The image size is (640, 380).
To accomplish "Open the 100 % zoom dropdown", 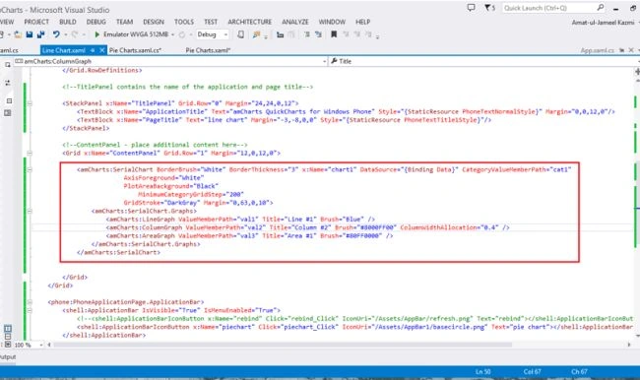I will pos(40,345).
